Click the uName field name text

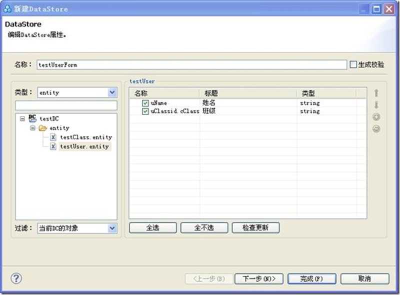[158, 103]
